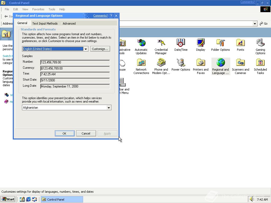Open Printers and Faxes icon
This screenshot has height=203, width=271.
[201, 66]
